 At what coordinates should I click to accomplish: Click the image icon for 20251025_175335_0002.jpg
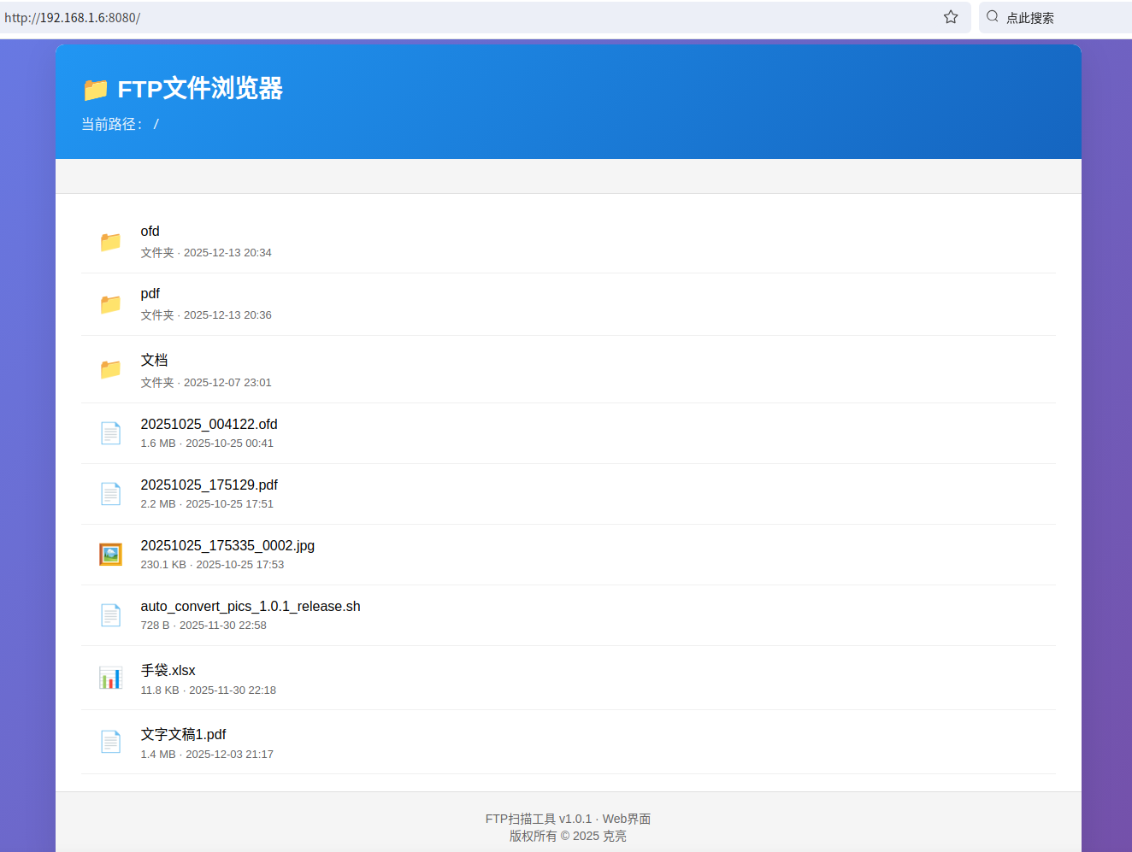point(110,555)
